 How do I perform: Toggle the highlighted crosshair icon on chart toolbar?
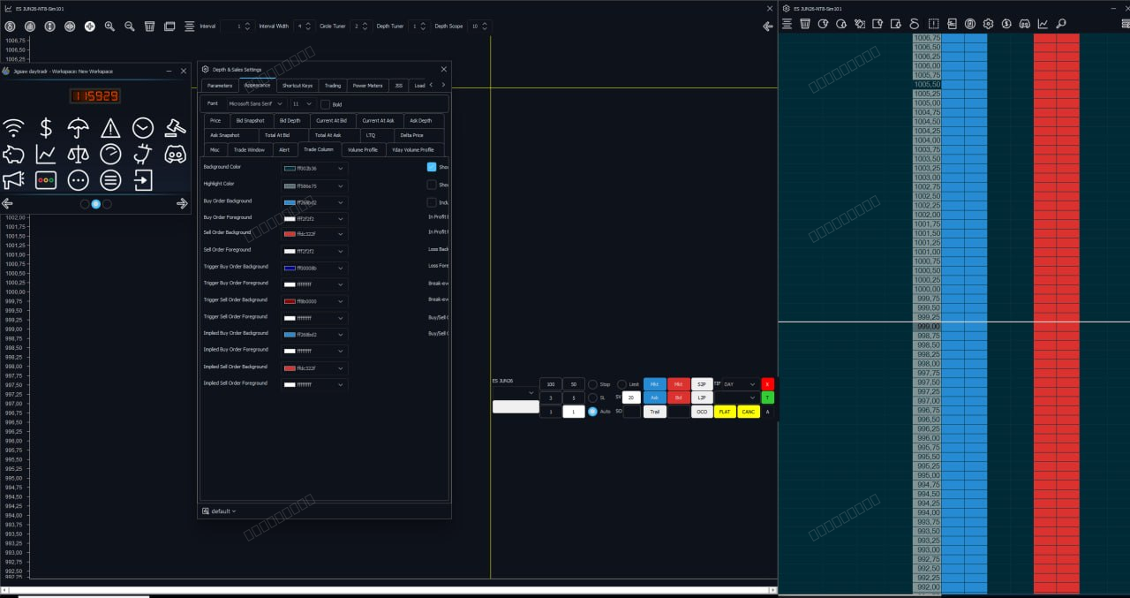(90, 26)
